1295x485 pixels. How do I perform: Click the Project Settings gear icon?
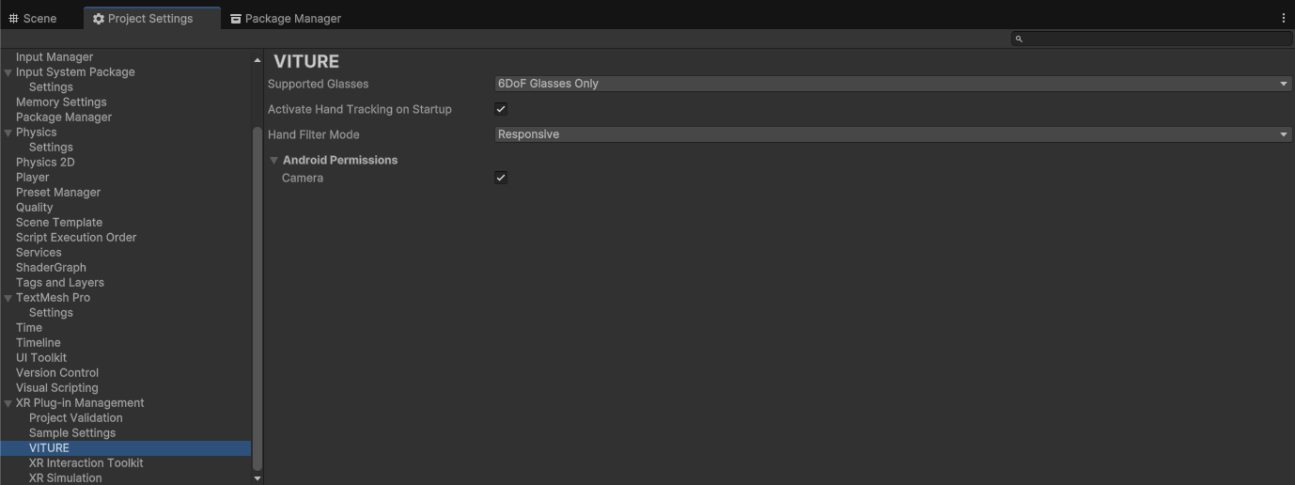(x=98, y=19)
